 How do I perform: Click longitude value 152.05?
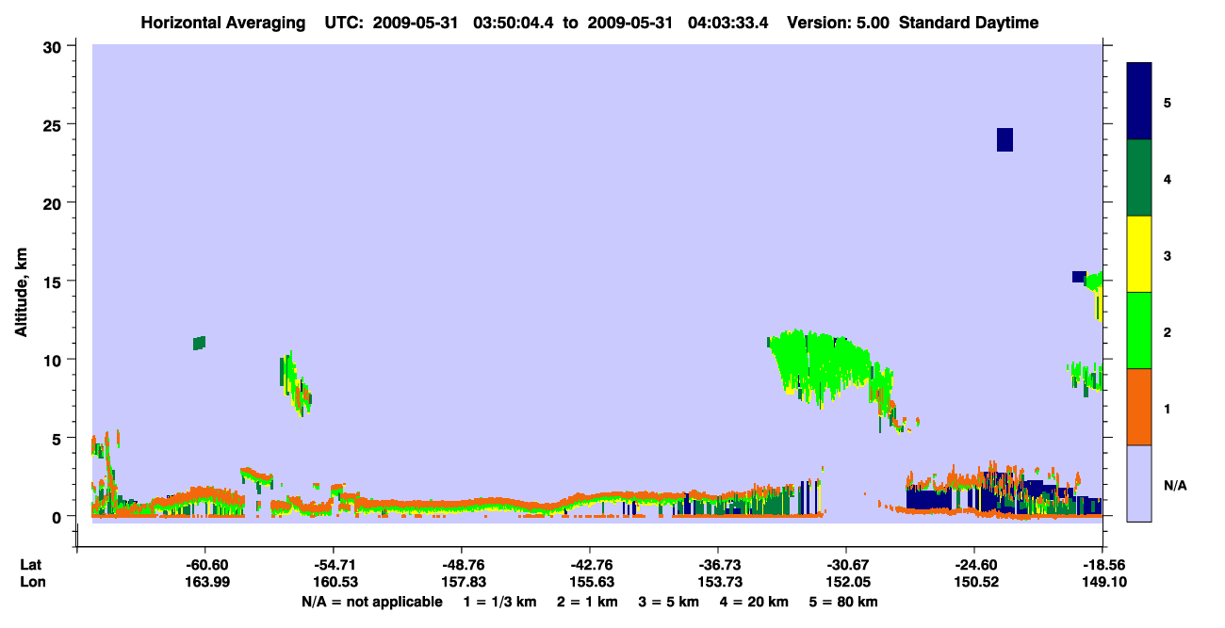pos(846,582)
